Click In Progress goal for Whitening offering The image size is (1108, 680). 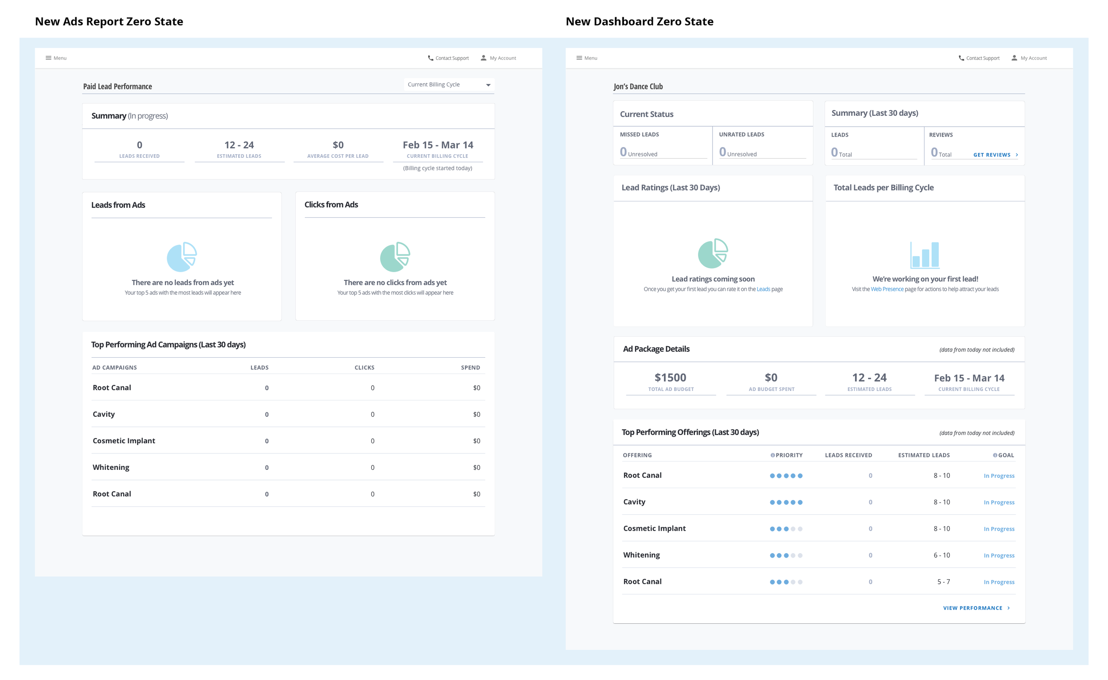coord(999,555)
